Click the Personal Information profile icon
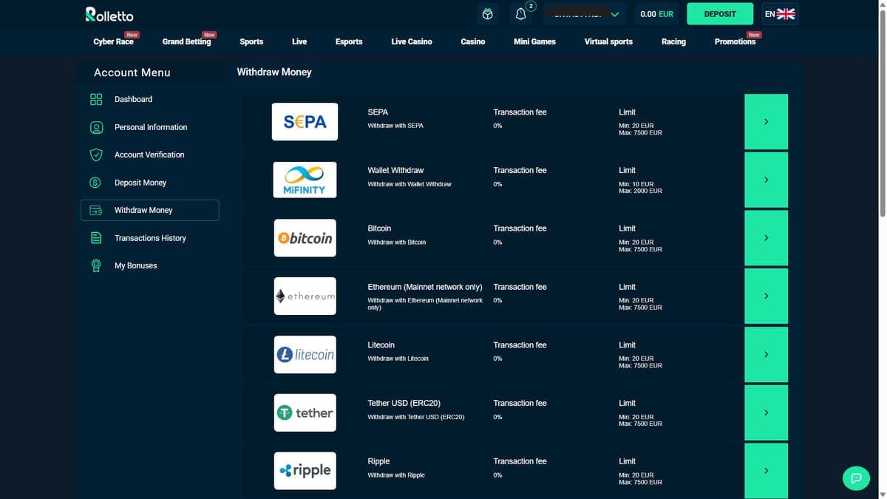The width and height of the screenshot is (887, 499). click(96, 127)
